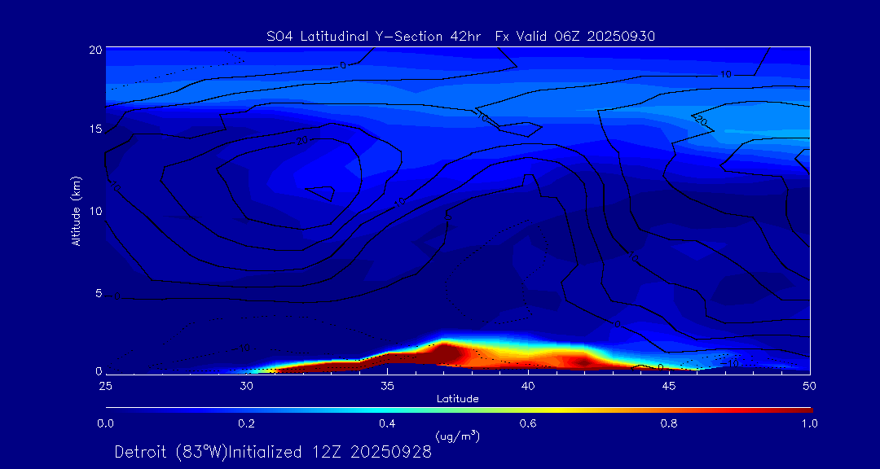Click the '20' contour label near latitude 32
The image size is (880, 469).
coord(303,141)
